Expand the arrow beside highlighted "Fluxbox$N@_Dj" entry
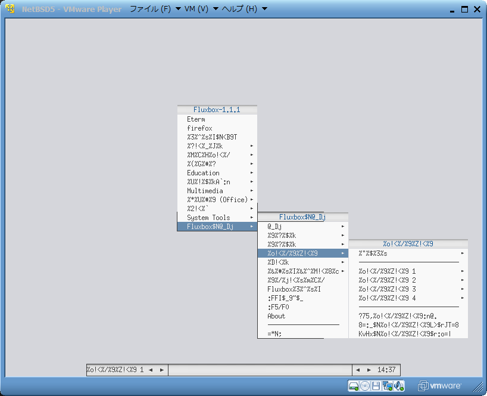 pyautogui.click(x=252, y=227)
